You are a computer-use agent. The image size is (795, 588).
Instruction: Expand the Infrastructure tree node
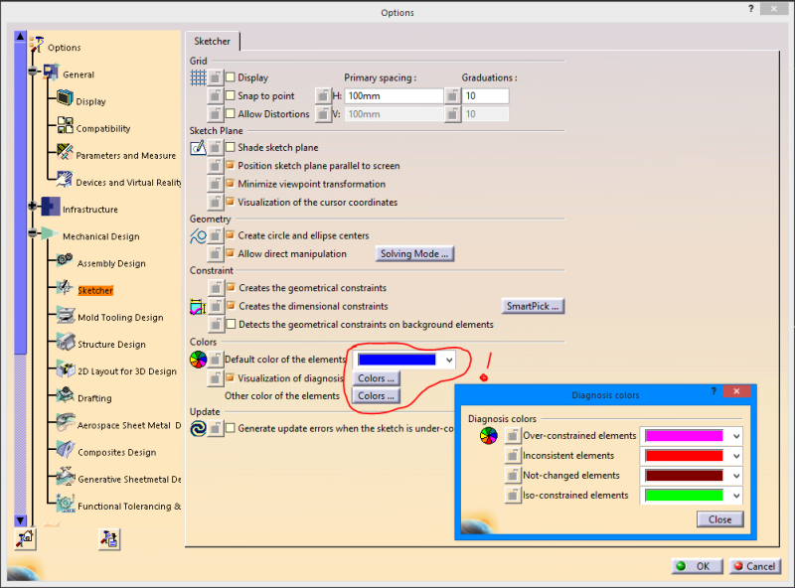[x=33, y=208]
